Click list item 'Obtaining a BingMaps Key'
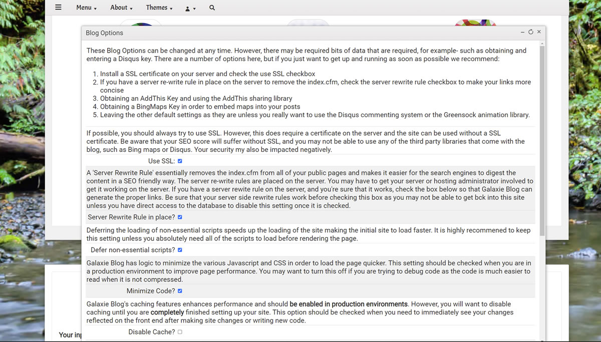601x342 pixels. tap(200, 107)
